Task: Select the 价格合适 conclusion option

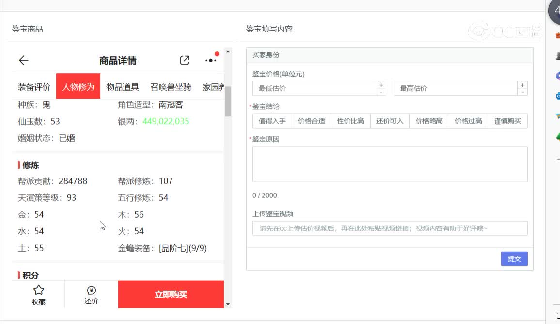Action: coord(311,121)
